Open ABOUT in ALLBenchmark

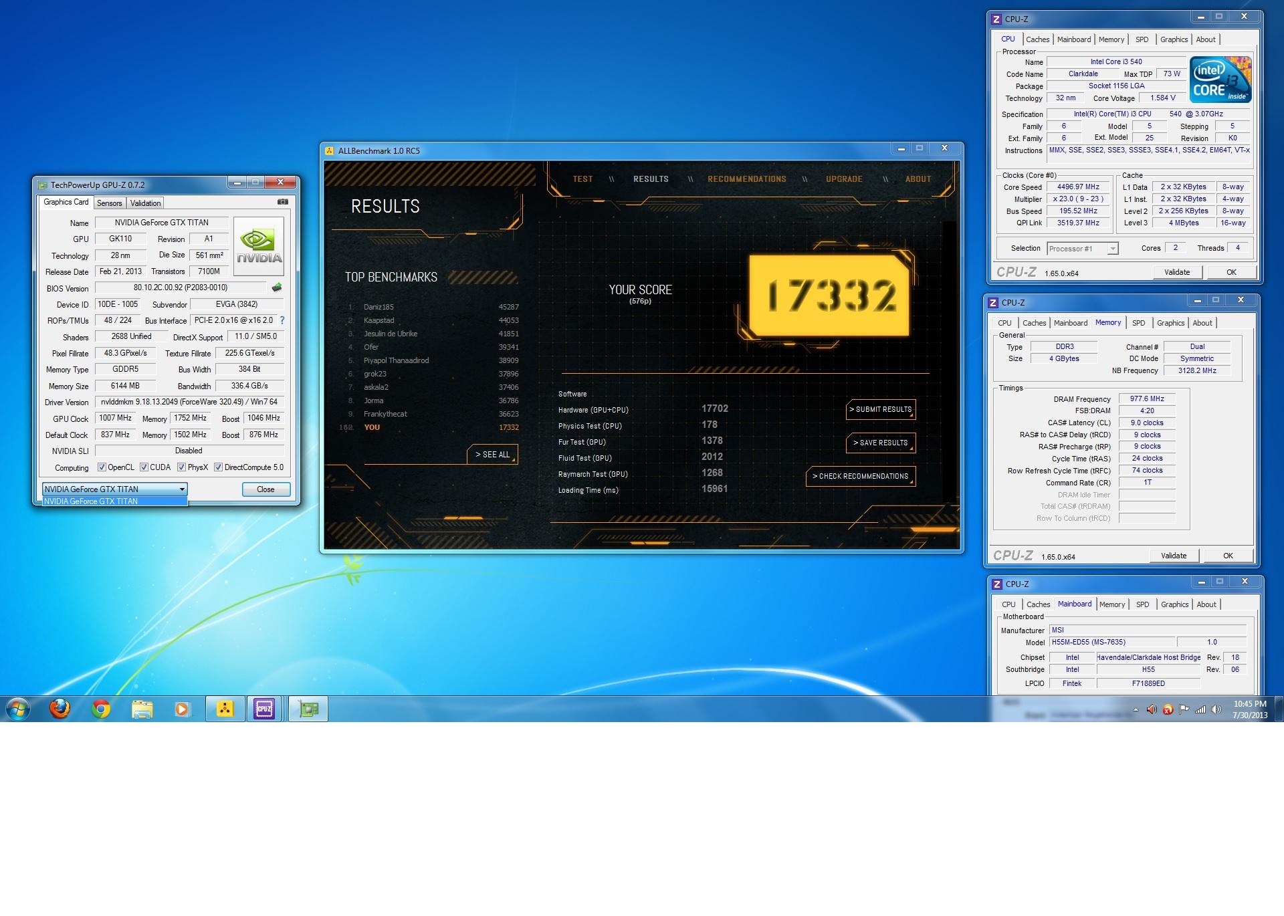(x=918, y=179)
